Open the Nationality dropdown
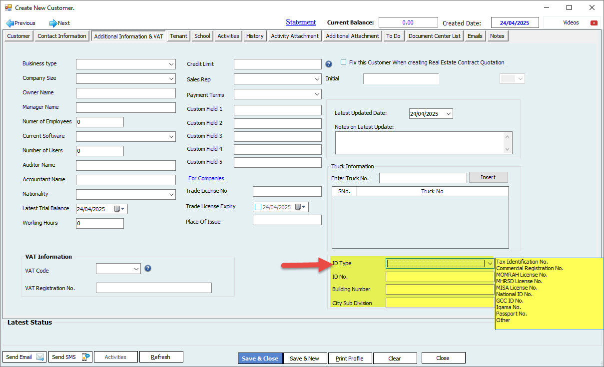The height and width of the screenshot is (367, 604). [x=171, y=195]
